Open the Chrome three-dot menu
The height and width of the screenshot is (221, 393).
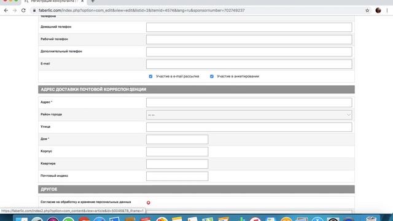pyautogui.click(x=387, y=10)
